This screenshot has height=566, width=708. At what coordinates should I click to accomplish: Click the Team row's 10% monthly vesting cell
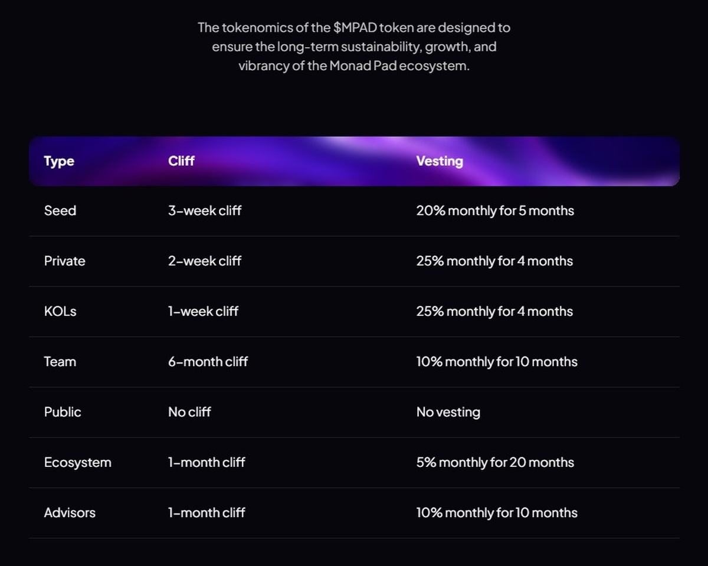497,361
